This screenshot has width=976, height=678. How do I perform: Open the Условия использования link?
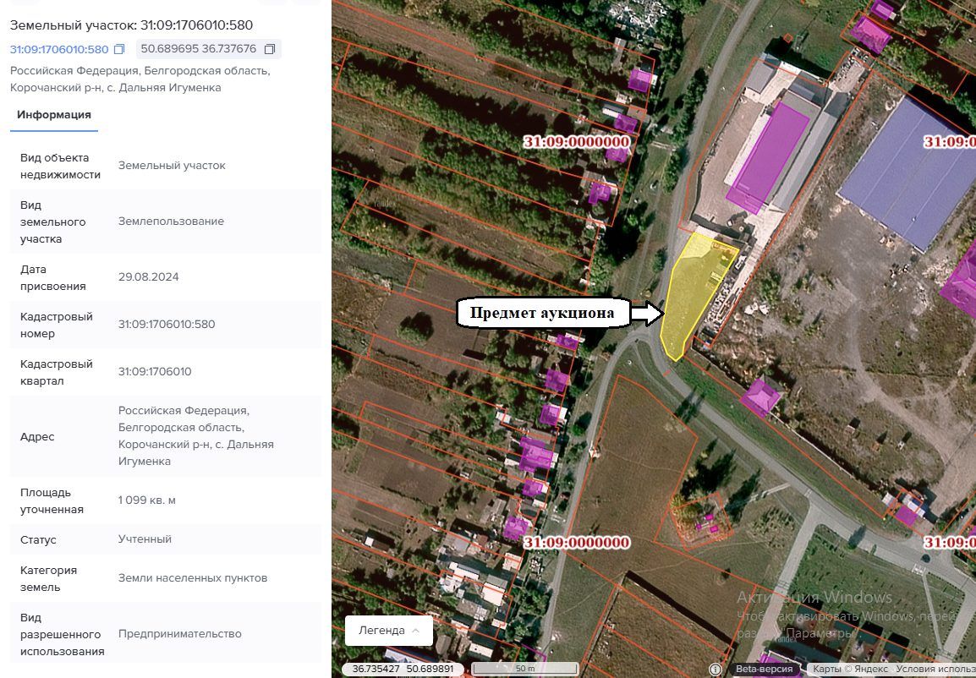pos(935,670)
